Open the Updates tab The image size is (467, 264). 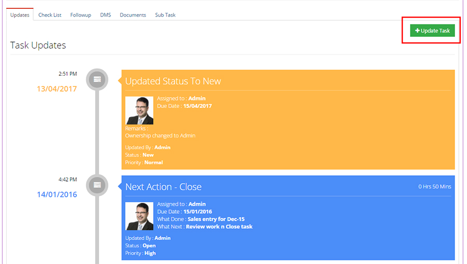point(20,15)
